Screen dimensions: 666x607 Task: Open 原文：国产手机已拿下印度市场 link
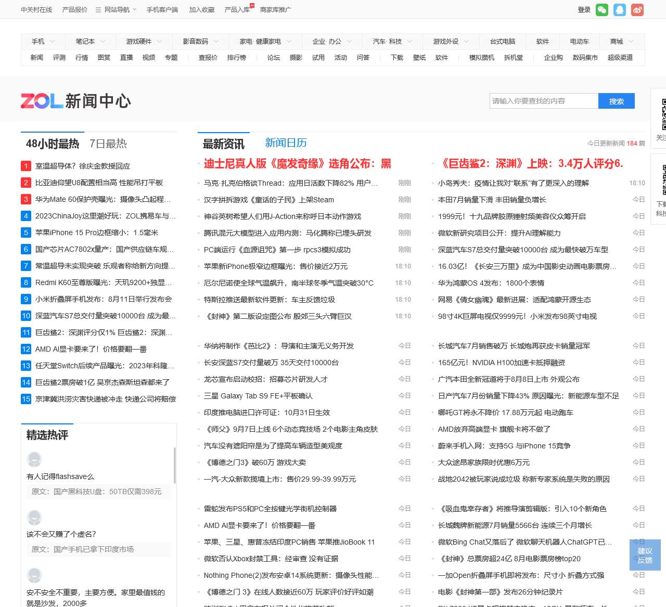[83, 549]
